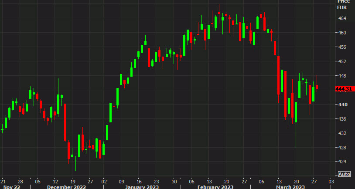Click the 28 date tick in November
This screenshot has height=189, width=355.
tap(20, 182)
